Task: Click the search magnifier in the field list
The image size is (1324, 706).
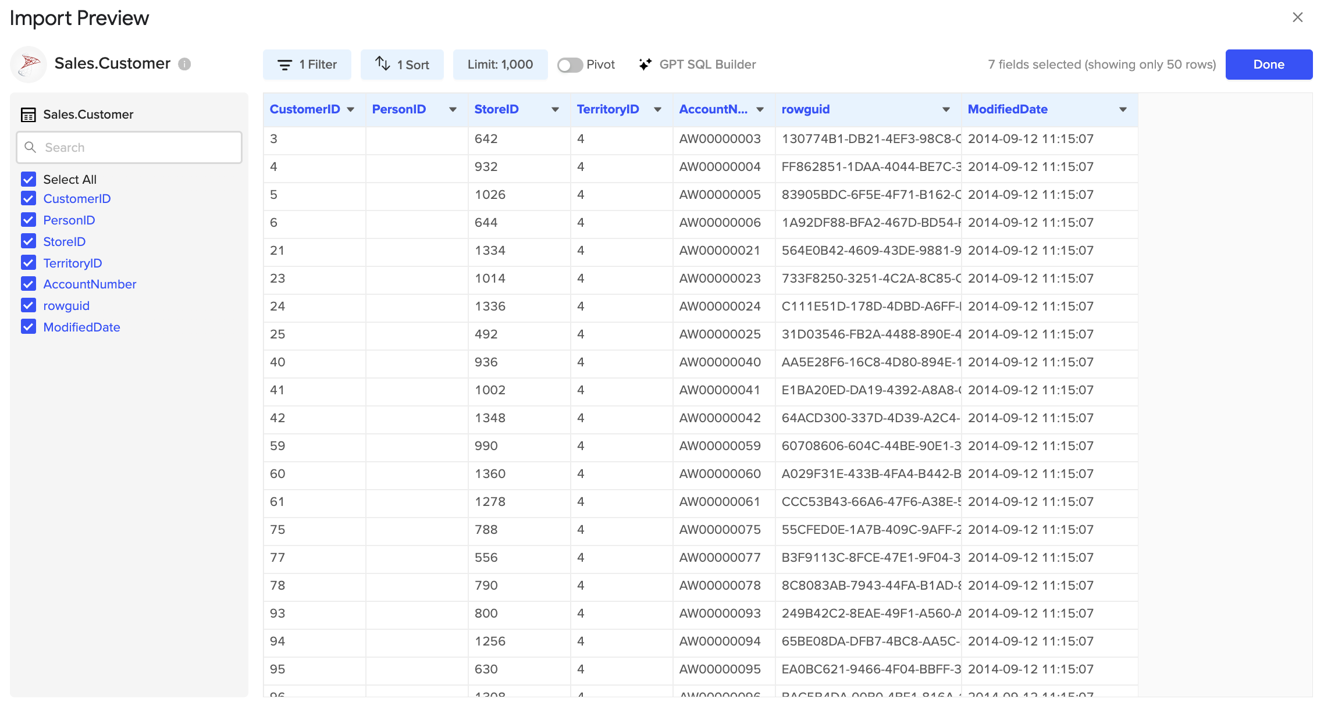Action: [31, 147]
